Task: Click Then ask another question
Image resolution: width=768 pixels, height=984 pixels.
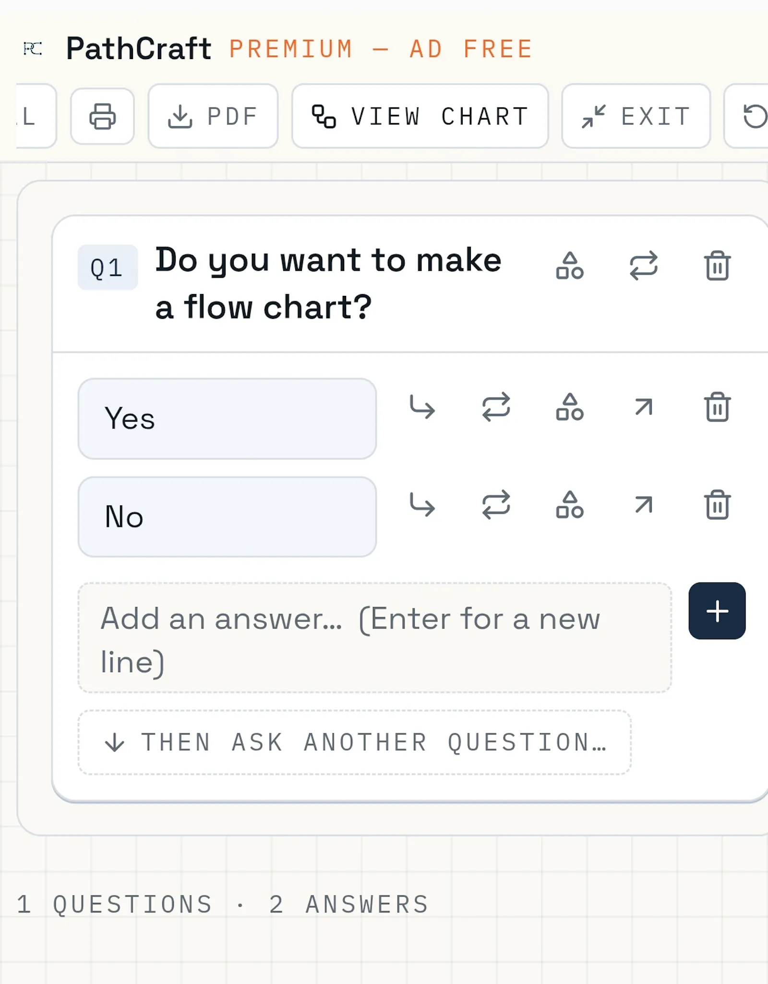Action: [354, 742]
